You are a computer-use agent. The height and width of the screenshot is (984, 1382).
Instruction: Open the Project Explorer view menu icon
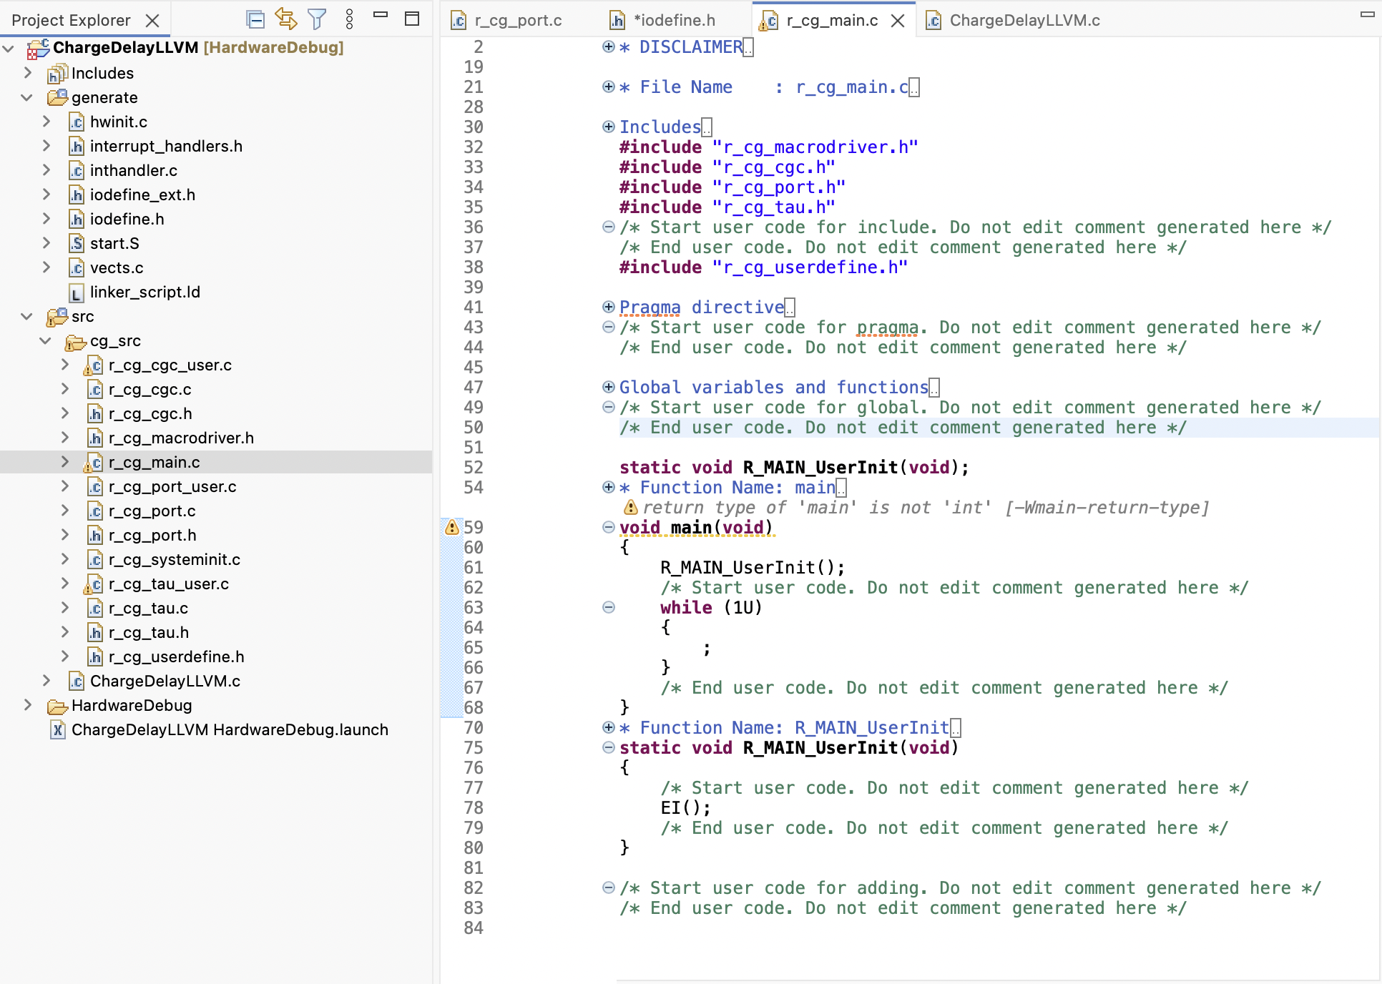pos(349,19)
